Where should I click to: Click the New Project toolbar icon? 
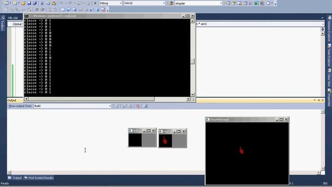coord(6,3)
